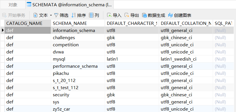Open the Data Generation (数据生成) tool
This screenshot has height=112, width=236.
tap(144, 15)
